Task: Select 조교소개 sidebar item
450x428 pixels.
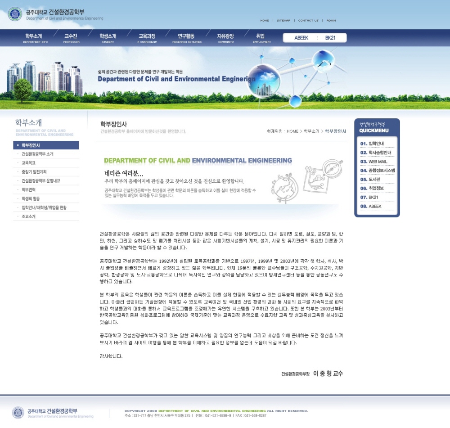Action: click(28, 216)
